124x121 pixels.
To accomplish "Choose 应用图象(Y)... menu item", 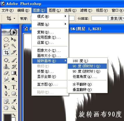I will (x=50, y=37).
